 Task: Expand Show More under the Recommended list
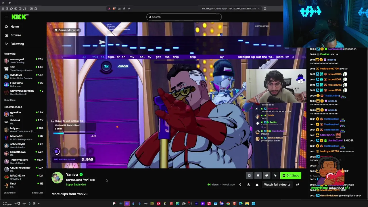coord(9,193)
